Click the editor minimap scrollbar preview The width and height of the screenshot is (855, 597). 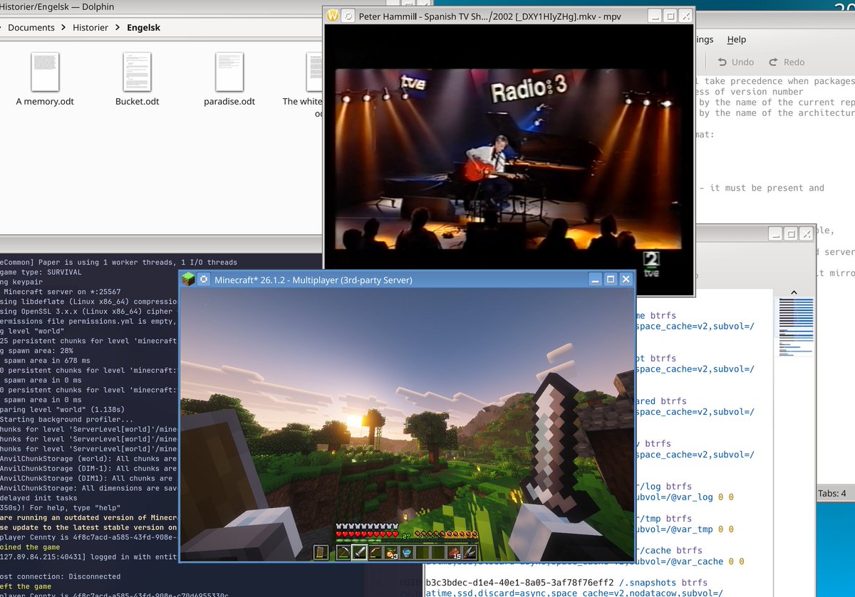click(796, 329)
